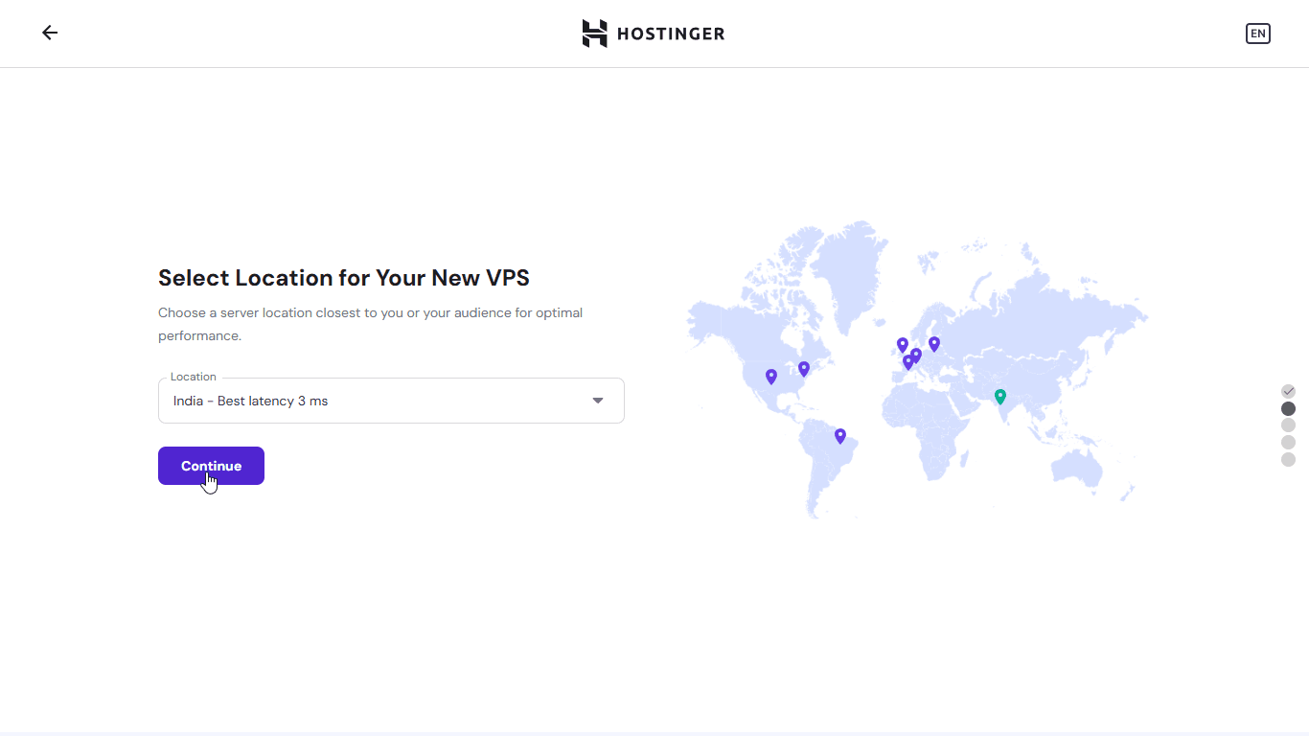Image resolution: width=1309 pixels, height=736 pixels.
Task: Choose the US East Coast map pin
Action: (x=804, y=368)
